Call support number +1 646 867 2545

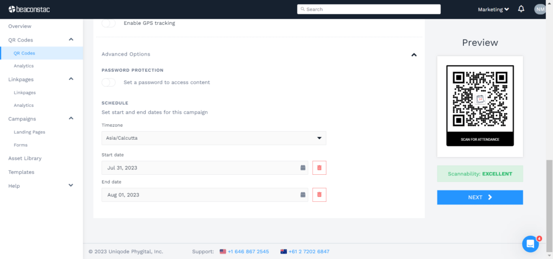(248, 251)
